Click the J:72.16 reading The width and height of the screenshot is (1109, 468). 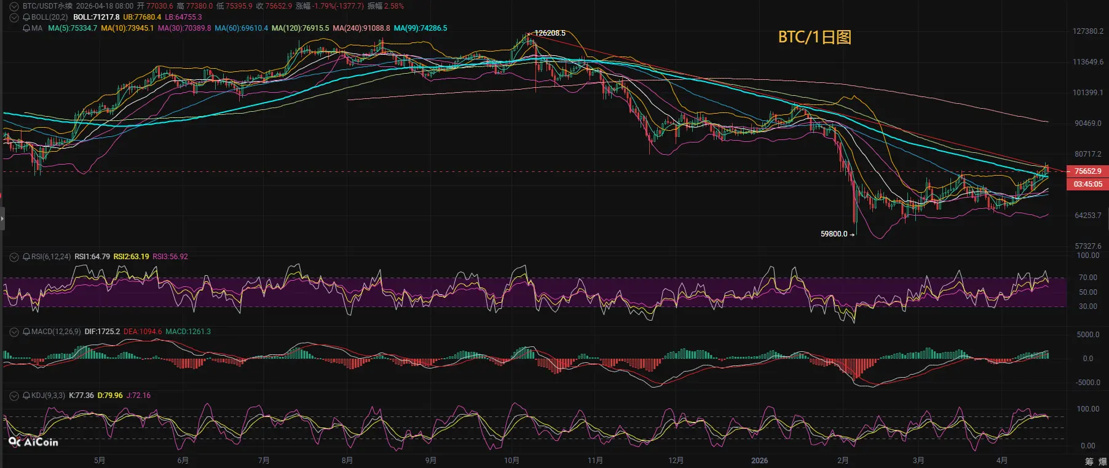click(x=138, y=396)
